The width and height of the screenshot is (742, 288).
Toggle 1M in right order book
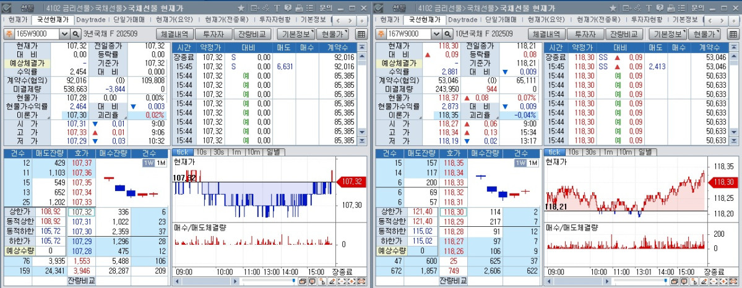(x=532, y=163)
